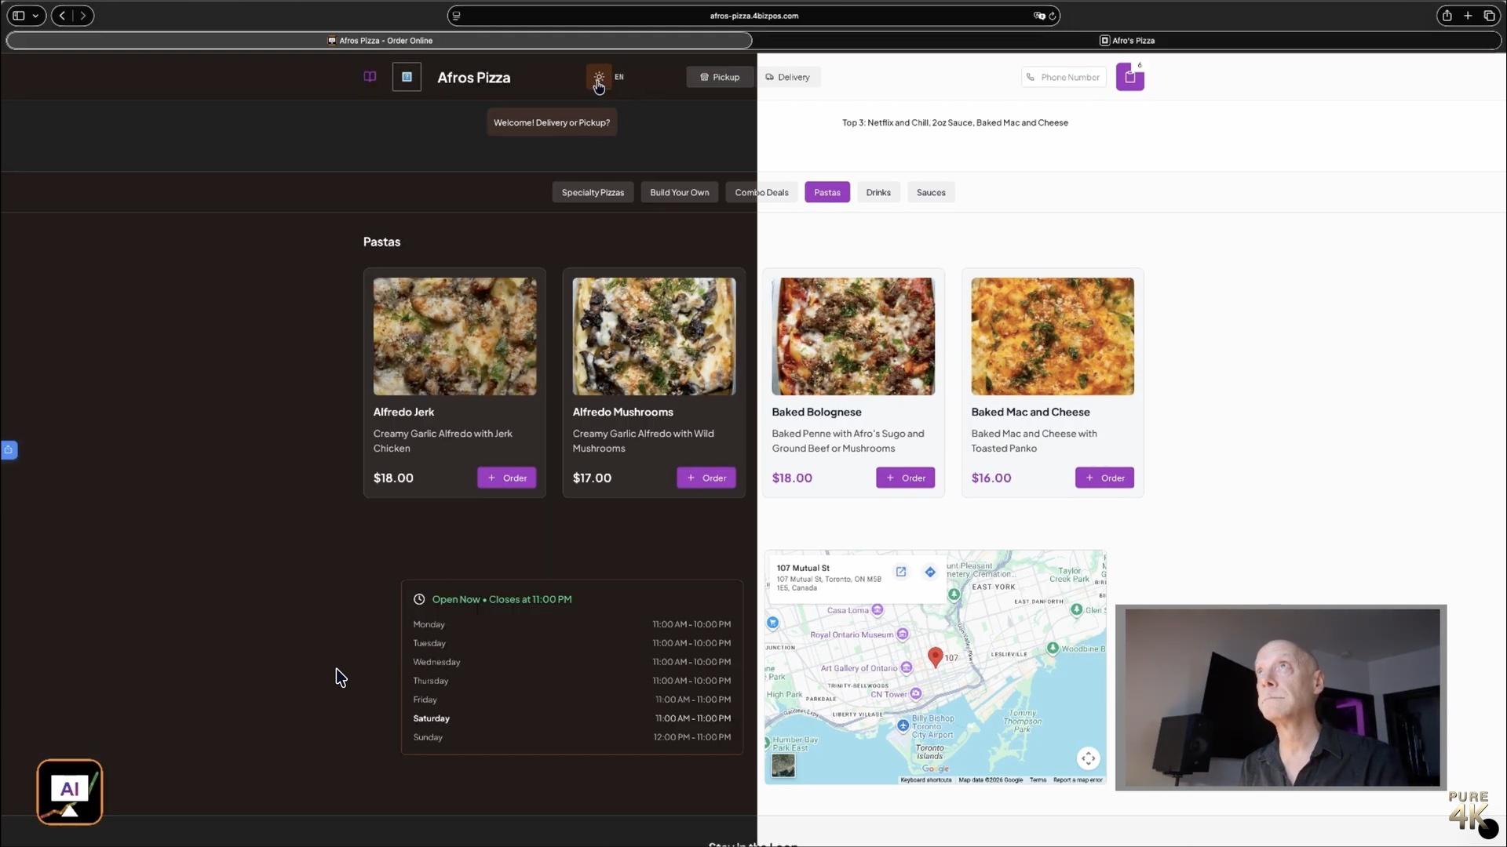Click the Afros Pizza logo image
1507x847 pixels.
407,77
